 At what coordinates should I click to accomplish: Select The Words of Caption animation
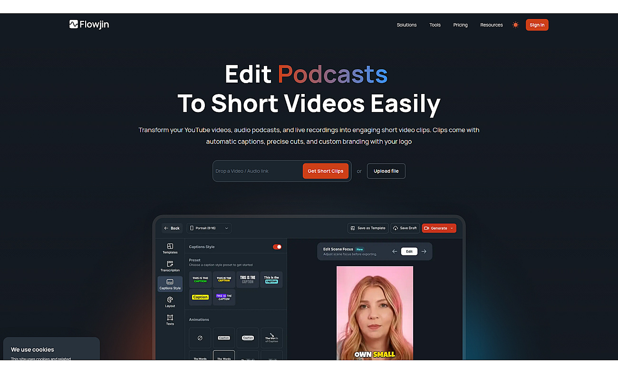click(x=271, y=338)
